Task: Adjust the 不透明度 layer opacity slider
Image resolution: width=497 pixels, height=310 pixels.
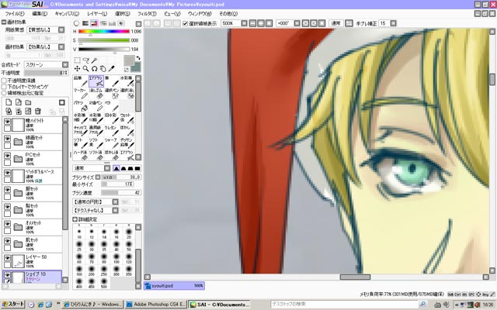Action: click(47, 73)
